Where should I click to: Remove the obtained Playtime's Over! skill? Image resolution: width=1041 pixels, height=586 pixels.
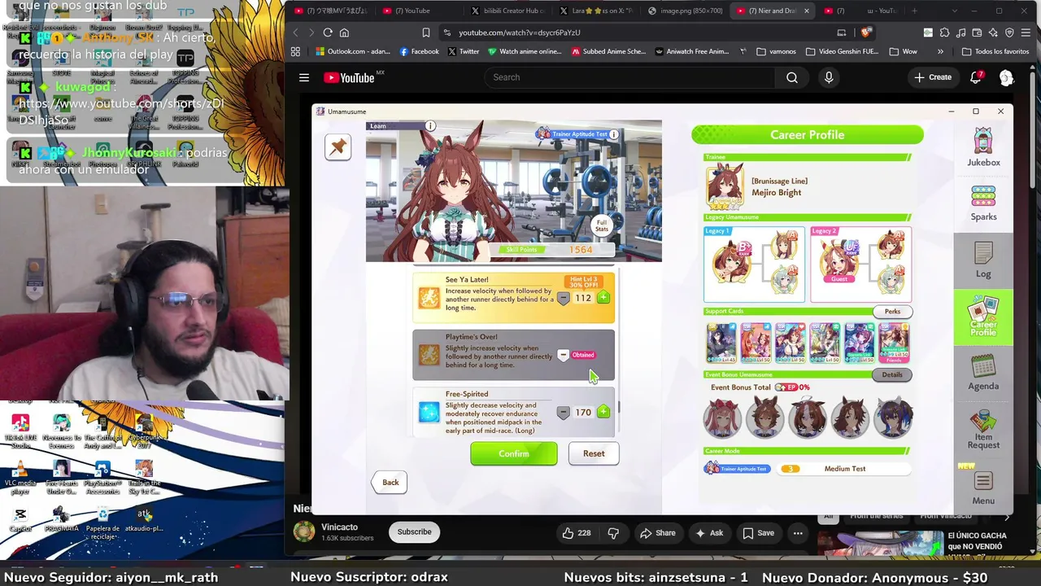pyautogui.click(x=563, y=355)
